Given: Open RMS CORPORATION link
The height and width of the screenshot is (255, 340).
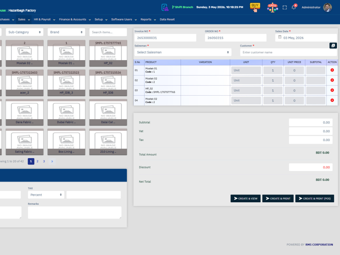Looking at the screenshot, I should (319, 244).
